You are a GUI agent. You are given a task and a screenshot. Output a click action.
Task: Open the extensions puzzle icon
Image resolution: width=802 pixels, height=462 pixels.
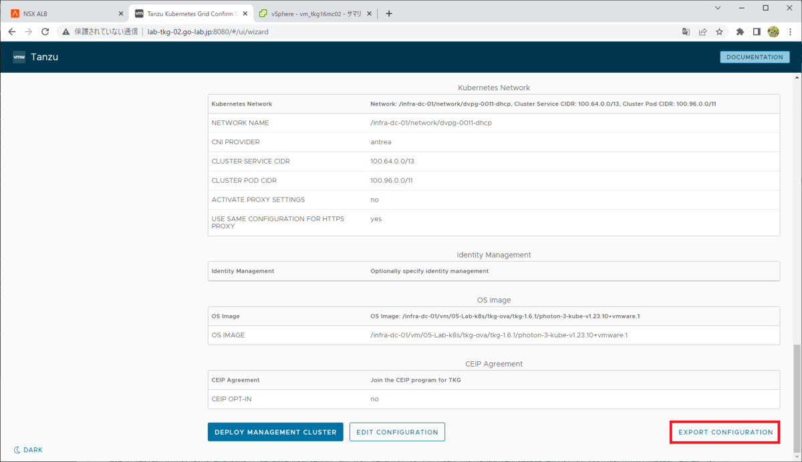click(740, 31)
